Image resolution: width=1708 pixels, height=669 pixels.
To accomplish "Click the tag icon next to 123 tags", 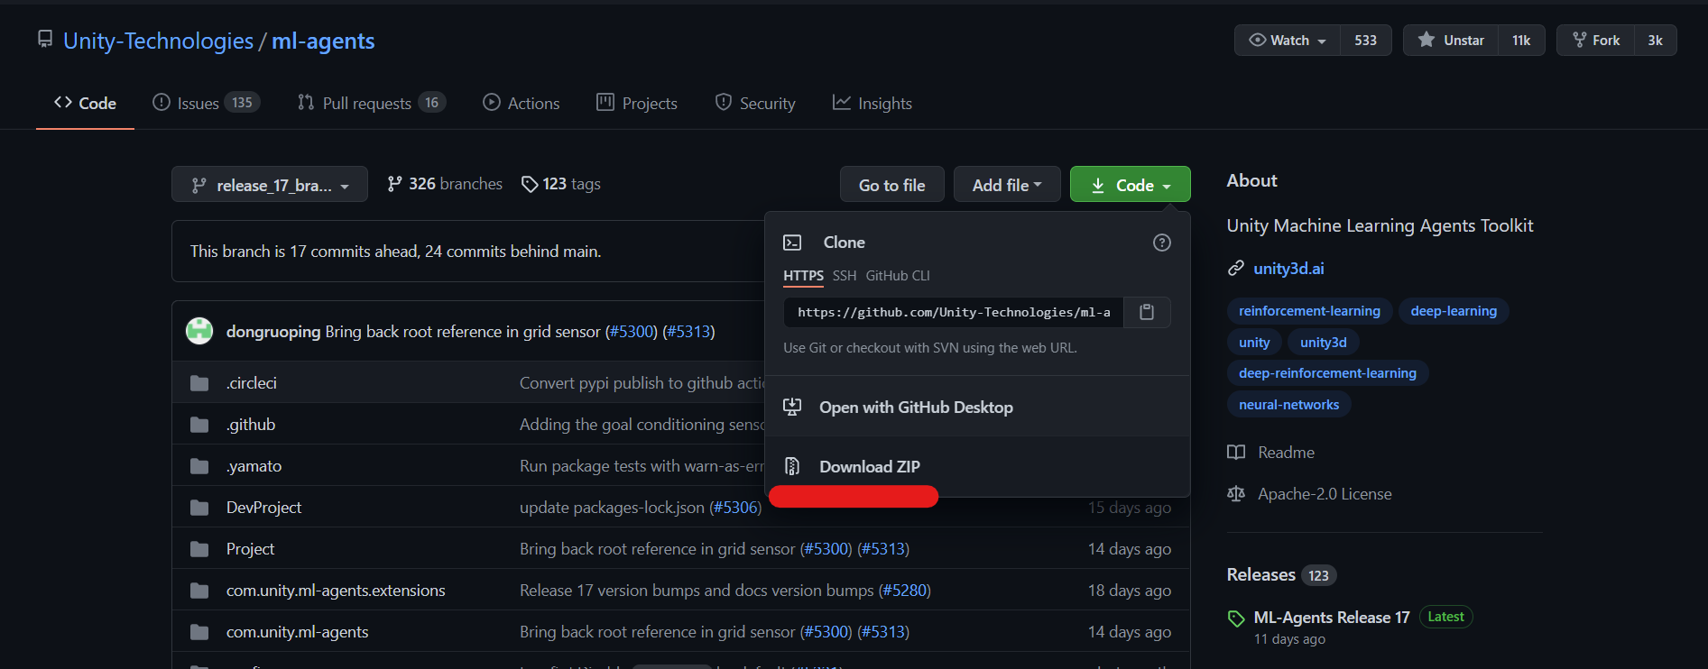I will click(530, 184).
